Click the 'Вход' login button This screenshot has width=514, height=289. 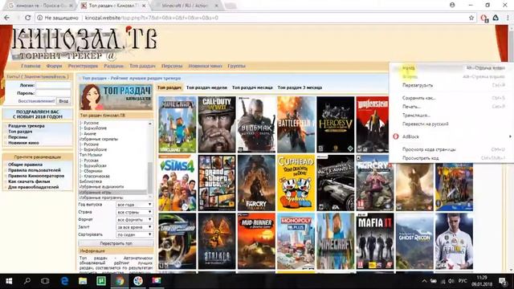click(63, 101)
